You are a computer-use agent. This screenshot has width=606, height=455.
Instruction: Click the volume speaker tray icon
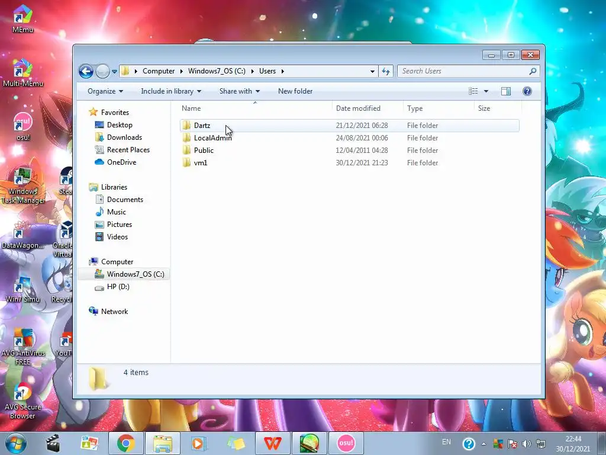(x=526, y=444)
